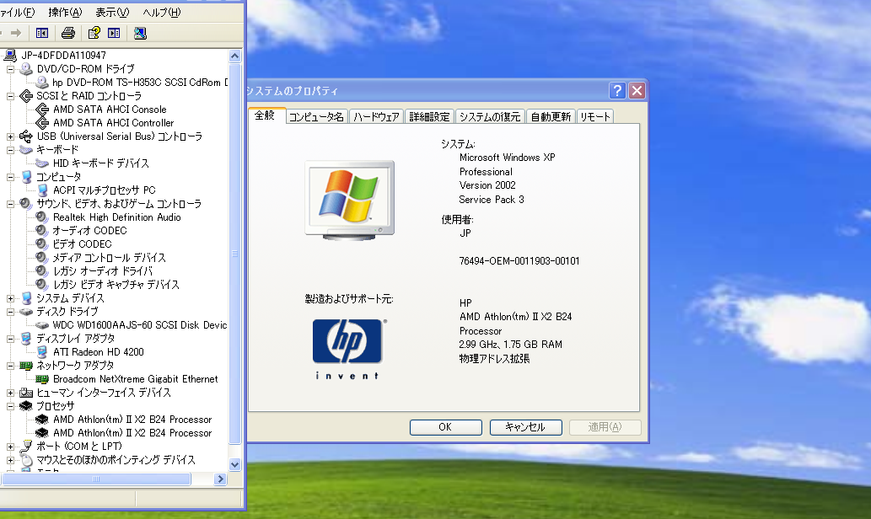This screenshot has width=871, height=519.
Task: Click the ネットワーク アダプタ category icon
Action: point(26,366)
